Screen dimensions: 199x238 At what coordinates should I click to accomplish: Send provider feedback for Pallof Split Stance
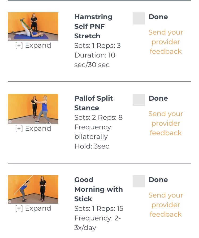166,123
